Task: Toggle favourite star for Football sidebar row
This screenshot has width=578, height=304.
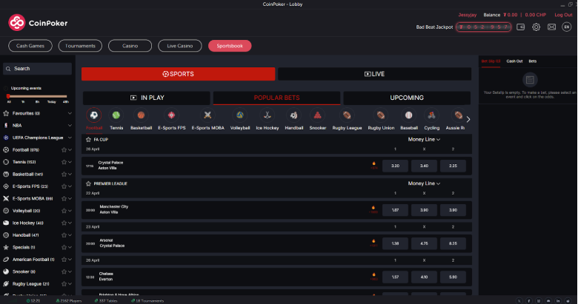Action: tap(64, 150)
